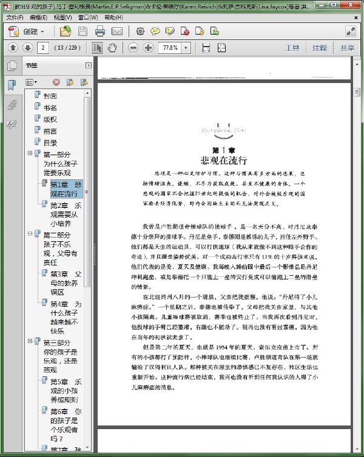This screenshot has width=364, height=457.
Task: Click the find current bookmark icon
Action: click(x=84, y=82)
